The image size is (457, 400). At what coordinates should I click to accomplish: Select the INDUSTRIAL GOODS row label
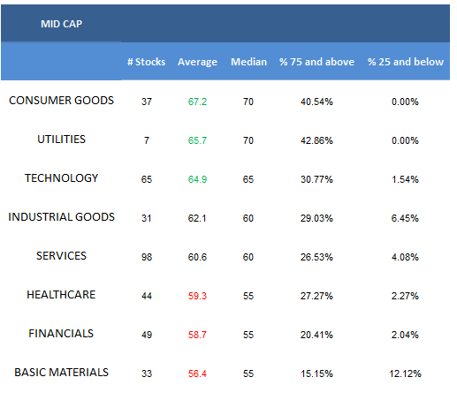(x=61, y=217)
